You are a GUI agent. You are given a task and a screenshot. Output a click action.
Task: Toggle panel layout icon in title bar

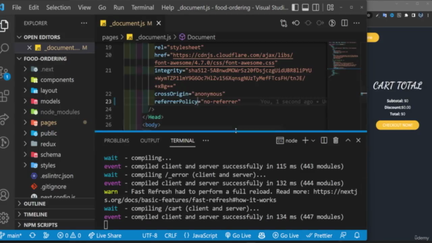coord(305,7)
